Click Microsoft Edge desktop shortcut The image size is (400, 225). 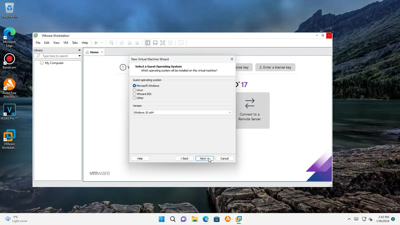9,37
